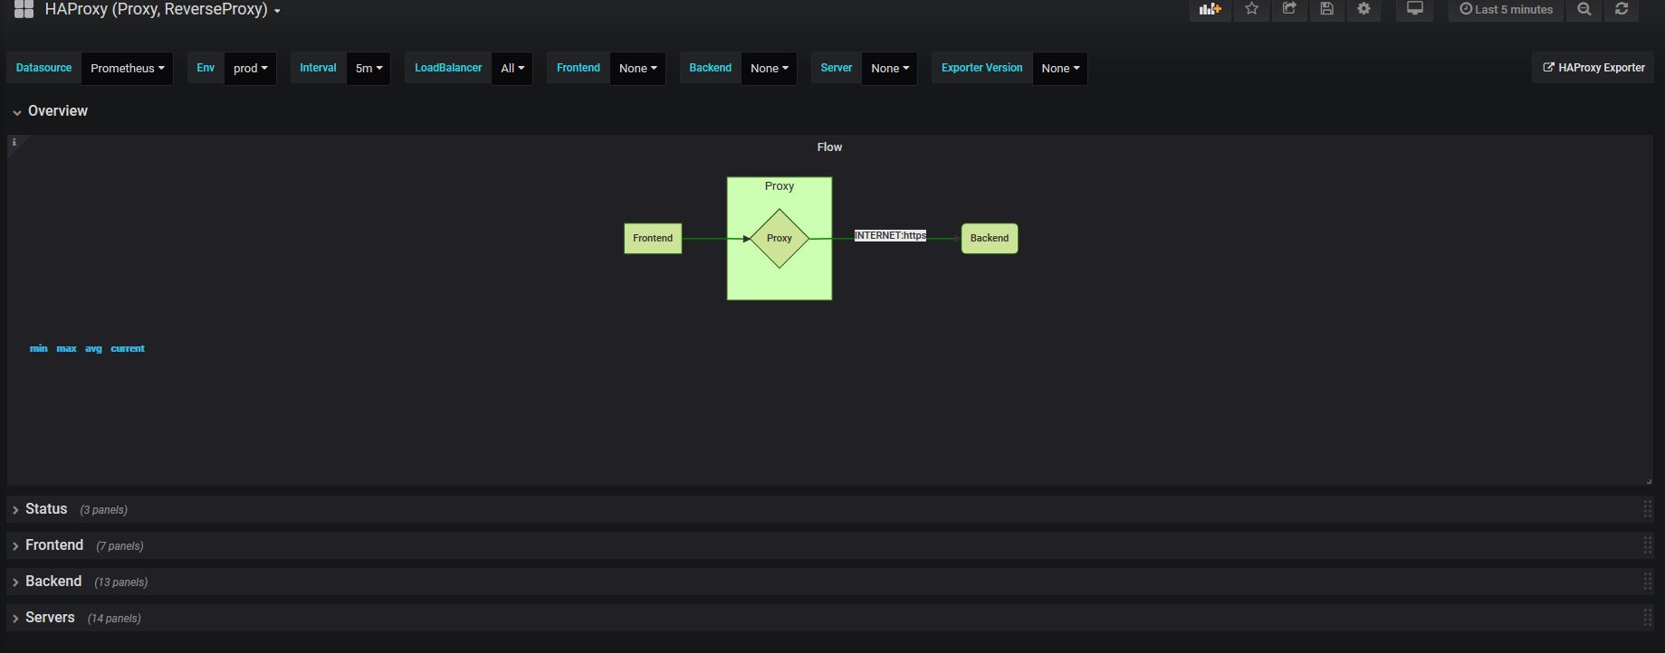Sort legend by current
The image size is (1665, 653).
(128, 348)
